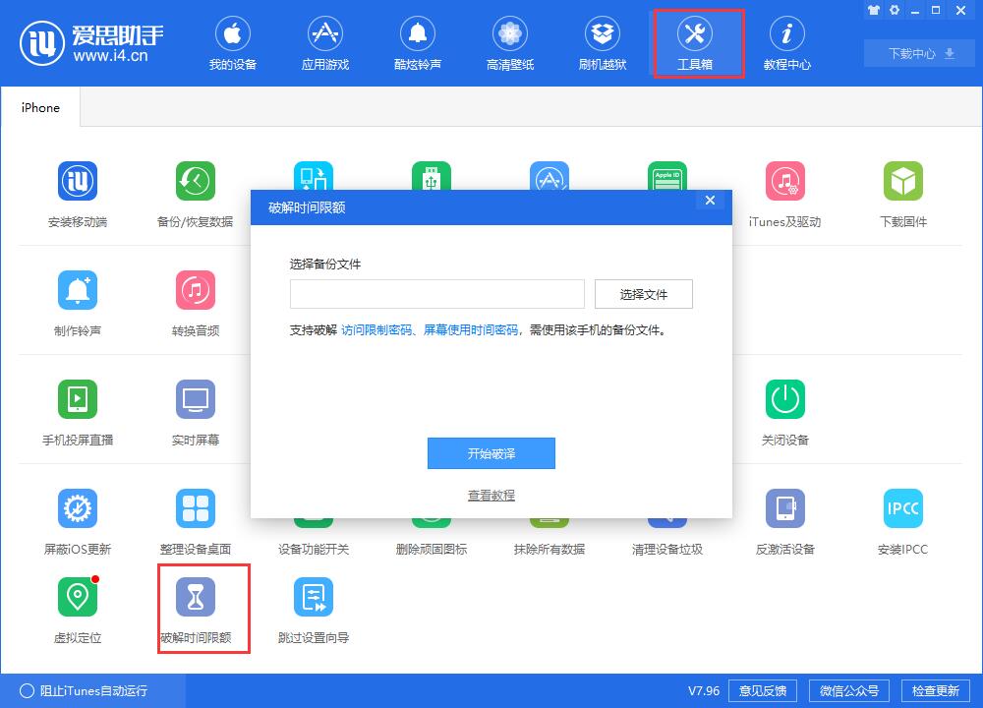This screenshot has height=708, width=983.
Task: Open the 应用游戏 app store icon
Action: pyautogui.click(x=324, y=42)
